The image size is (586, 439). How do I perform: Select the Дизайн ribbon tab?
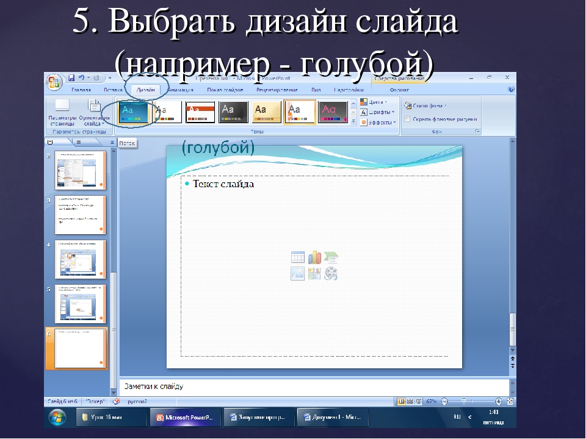(x=146, y=90)
